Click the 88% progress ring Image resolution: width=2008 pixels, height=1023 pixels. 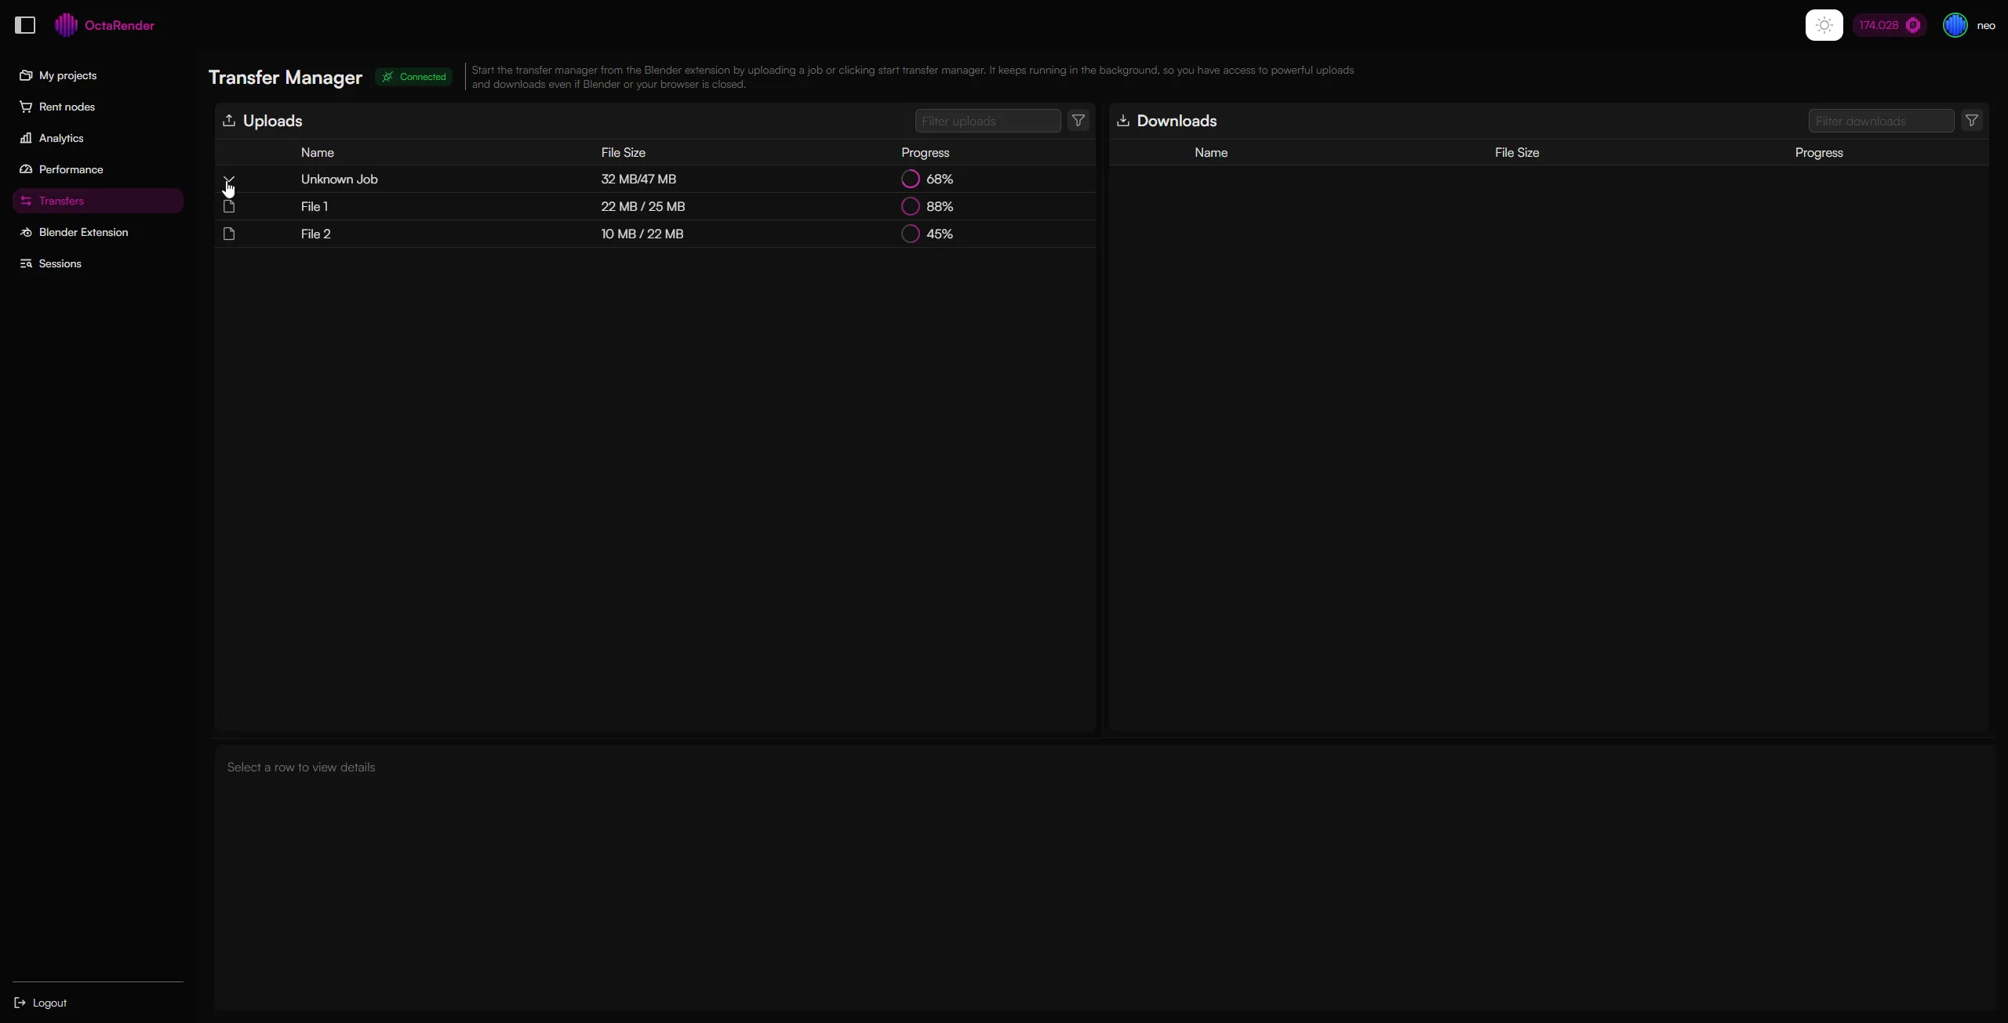tap(910, 206)
